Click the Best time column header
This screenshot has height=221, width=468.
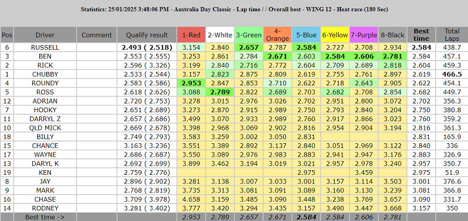pyautogui.click(x=421, y=35)
